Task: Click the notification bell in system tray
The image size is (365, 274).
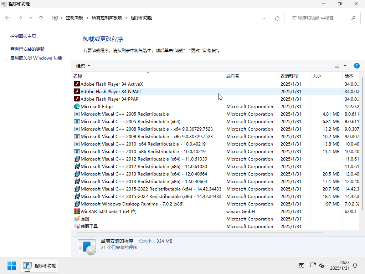Action: tap(355, 265)
